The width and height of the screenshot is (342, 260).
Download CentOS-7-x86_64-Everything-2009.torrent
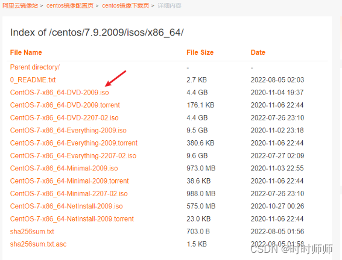pos(74,143)
